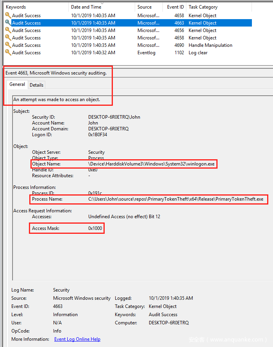Click the Security ID value DESKTOP-6R0ETRQ\John
The width and height of the screenshot is (273, 347).
[x=114, y=117]
